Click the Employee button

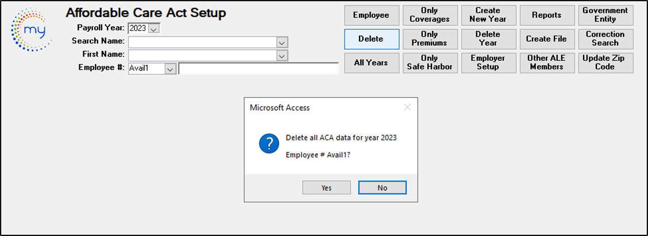click(372, 15)
